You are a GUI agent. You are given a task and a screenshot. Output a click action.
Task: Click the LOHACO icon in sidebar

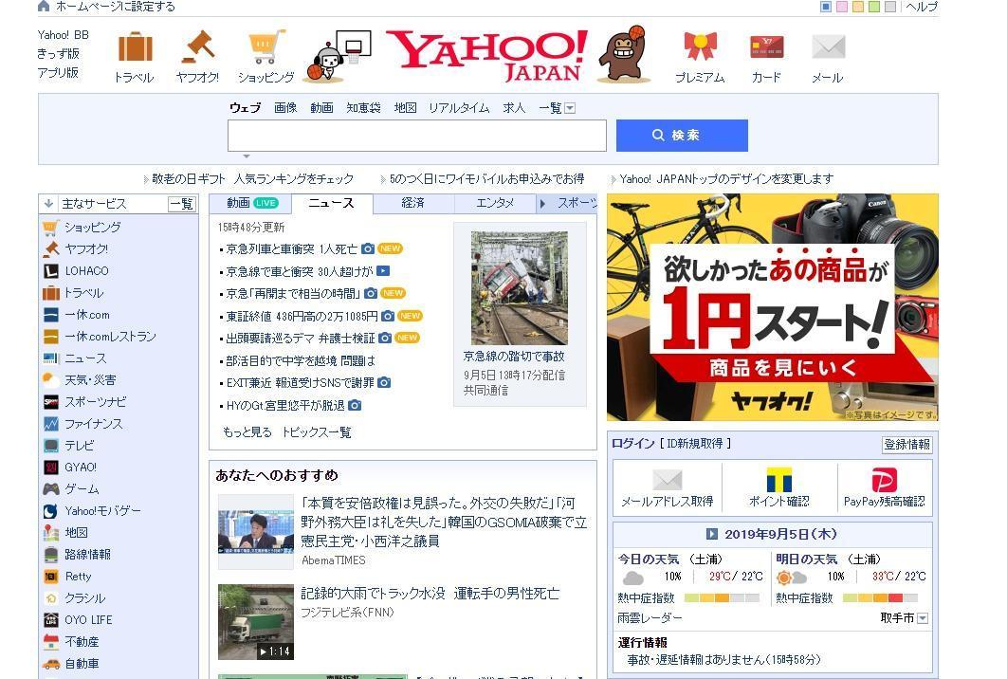coord(51,271)
